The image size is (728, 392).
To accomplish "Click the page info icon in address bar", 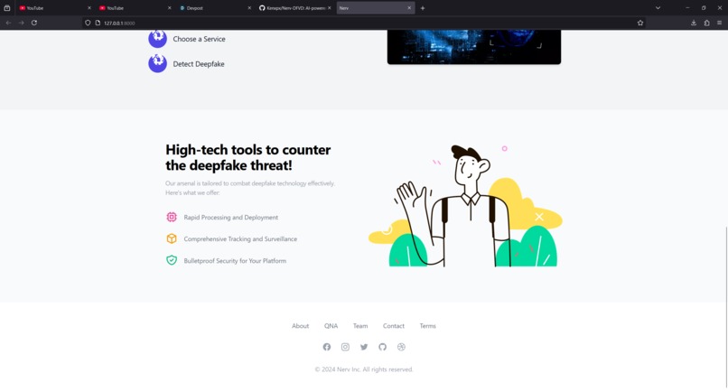I will (98, 23).
